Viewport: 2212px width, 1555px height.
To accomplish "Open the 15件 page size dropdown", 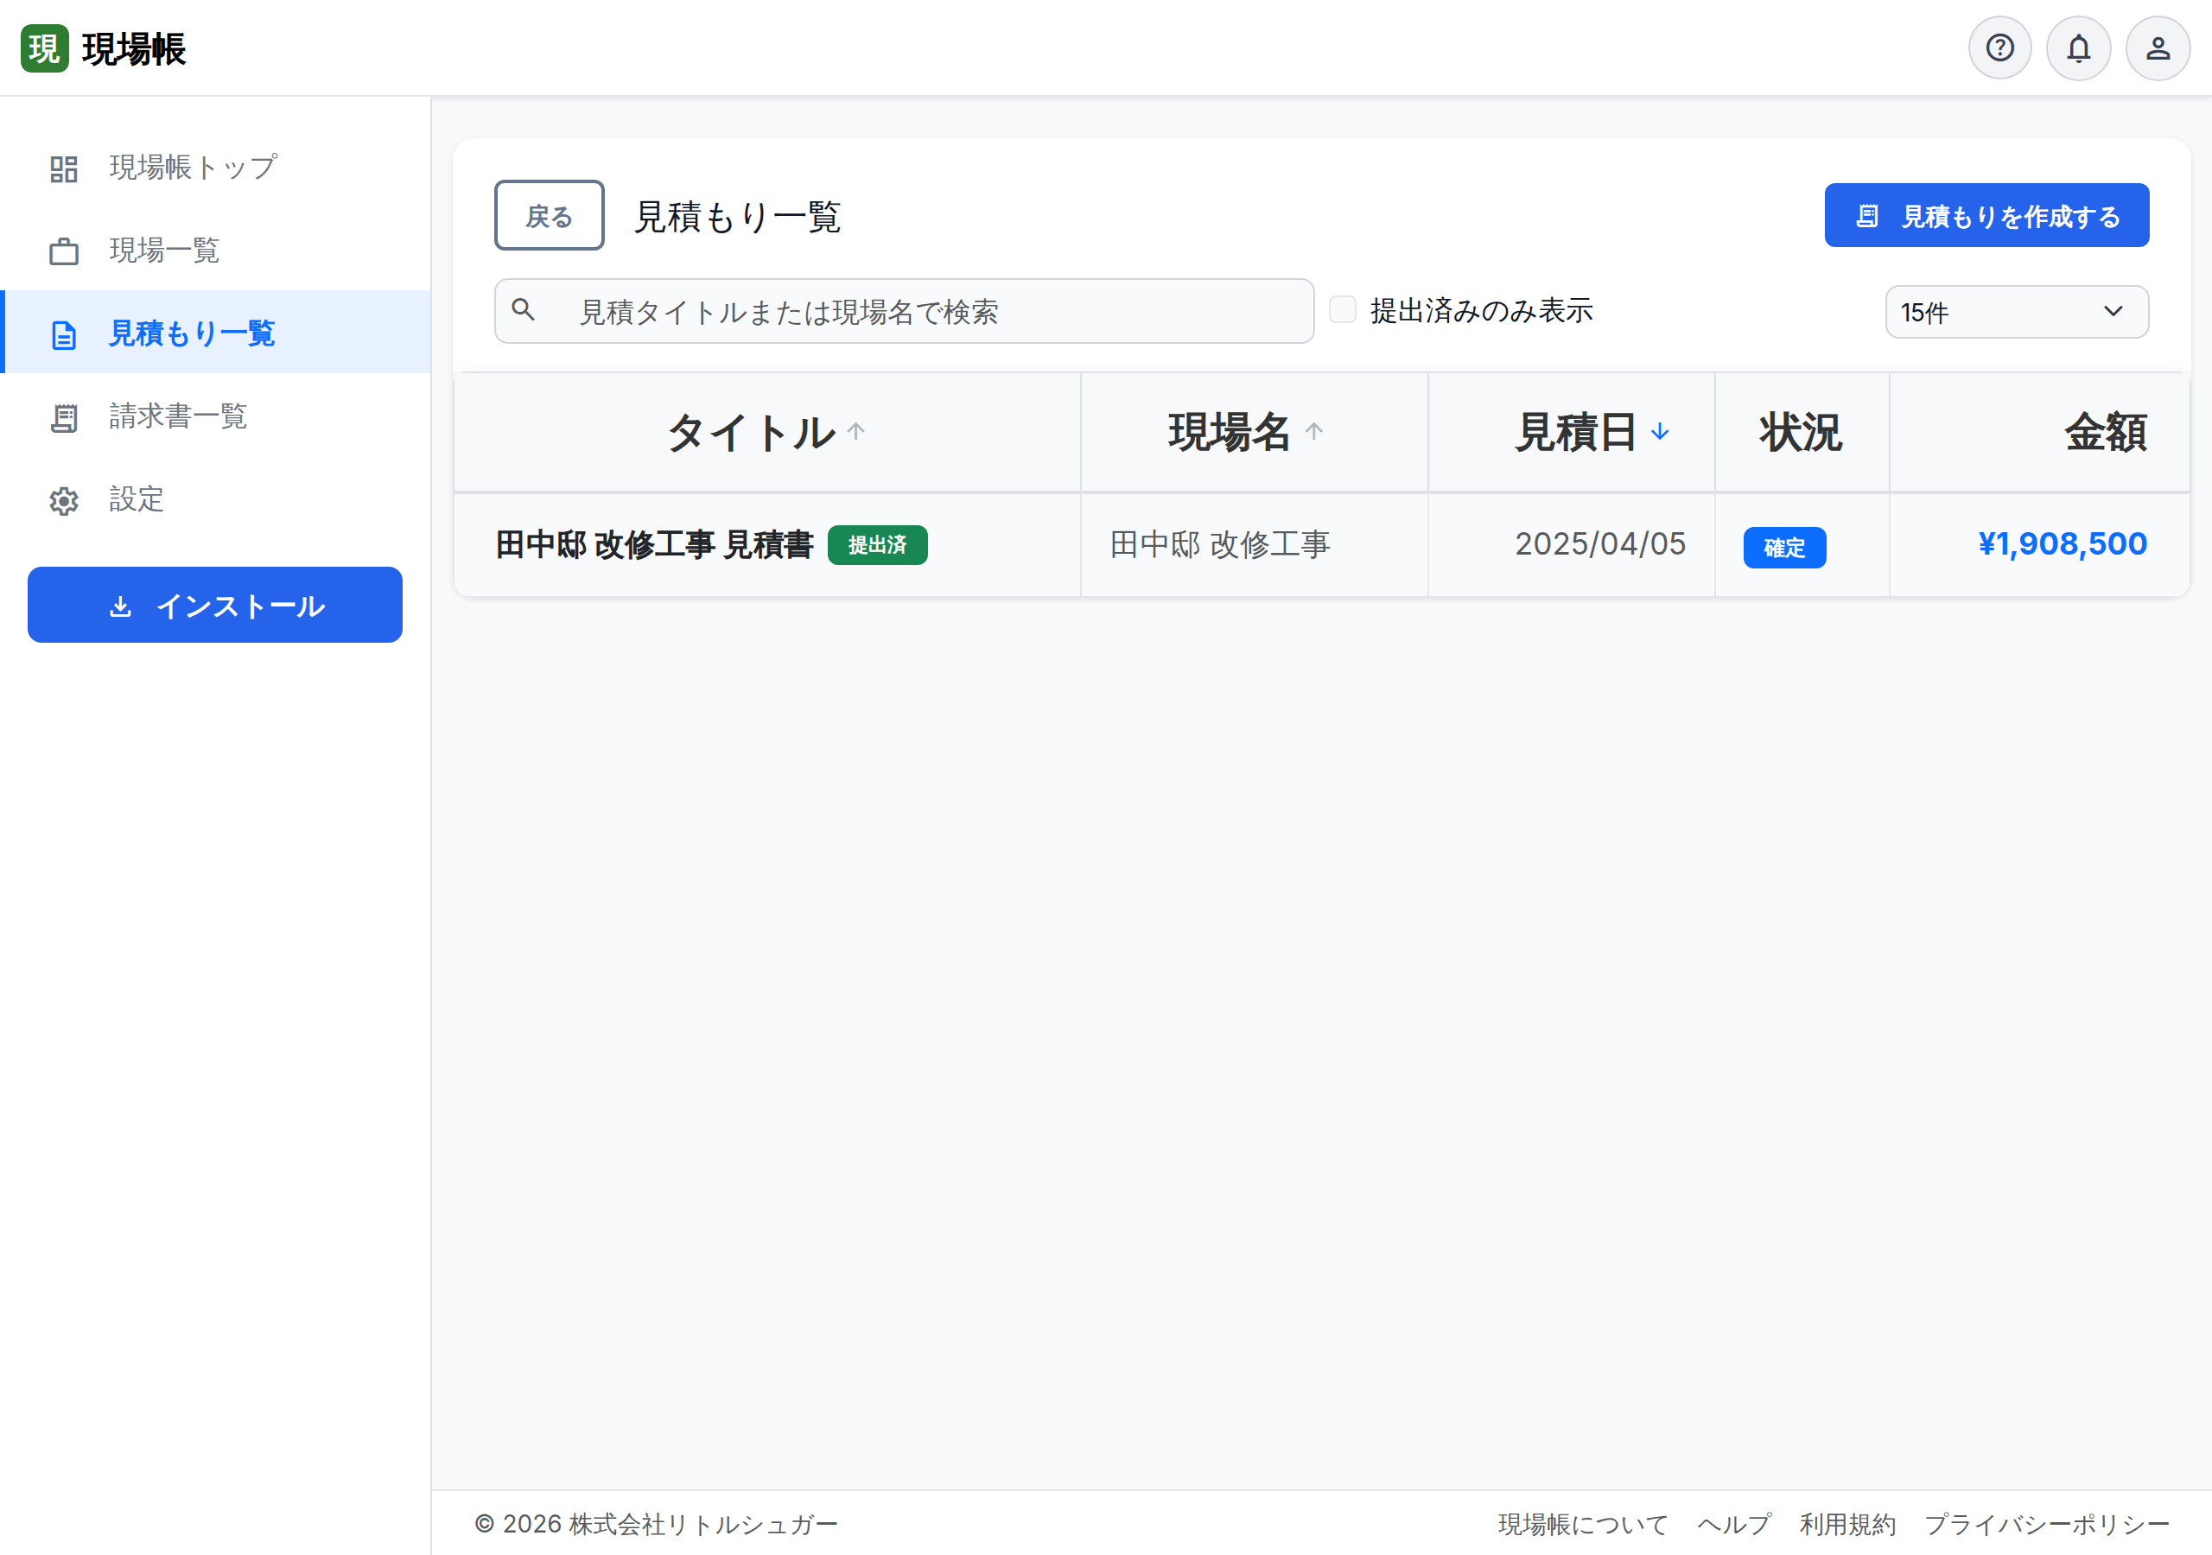I will [2017, 312].
